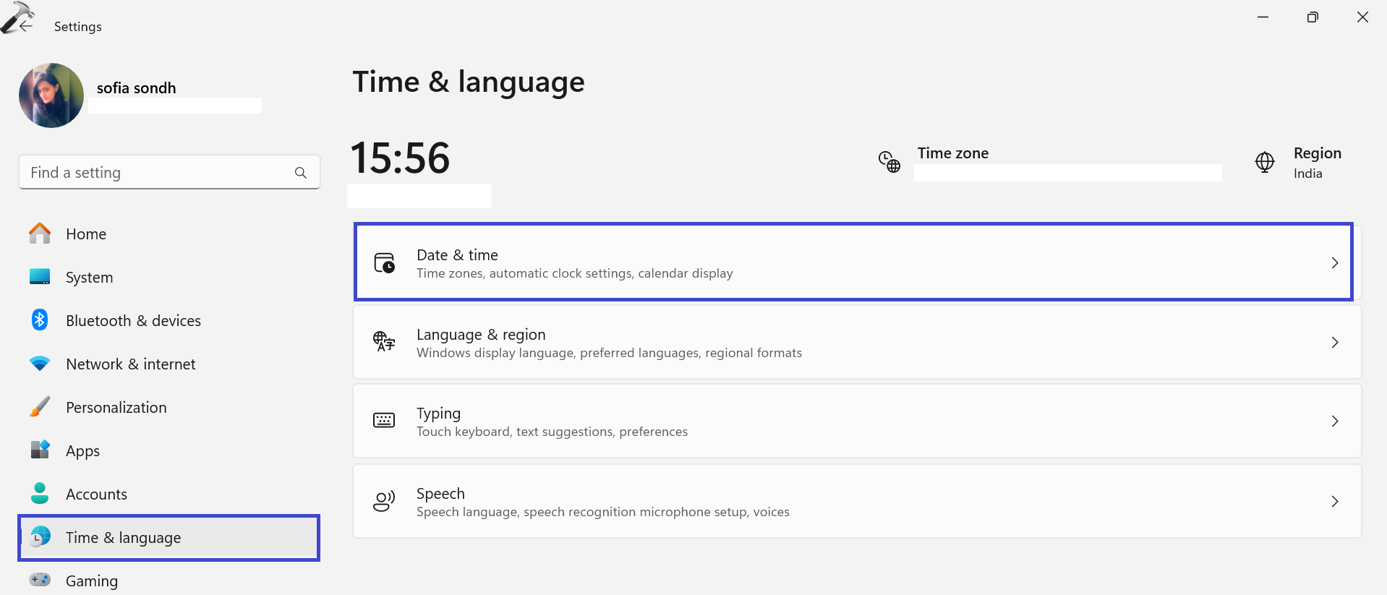Open Personalization via paintbrush icon
The image size is (1387, 595).
pos(40,407)
